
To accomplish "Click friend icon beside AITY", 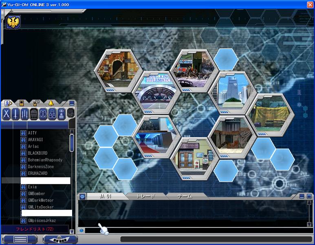I will 23,133.
